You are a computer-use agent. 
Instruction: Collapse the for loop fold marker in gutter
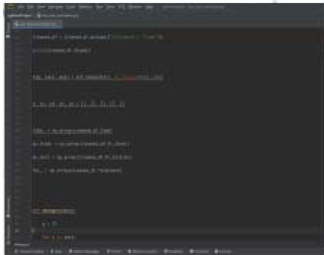pos(31,236)
